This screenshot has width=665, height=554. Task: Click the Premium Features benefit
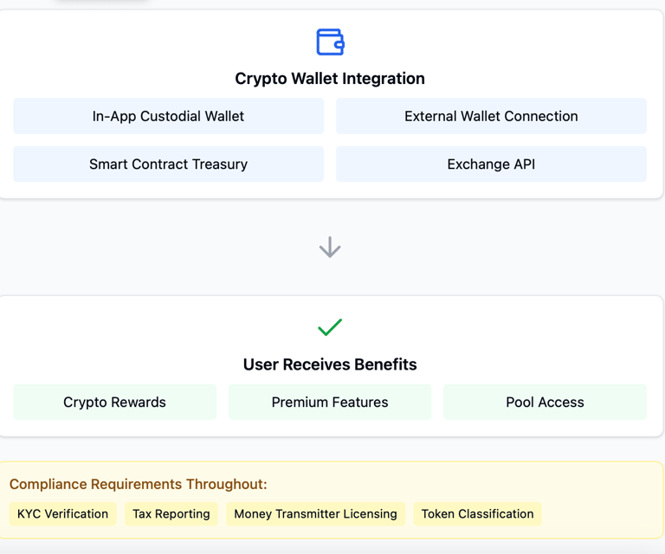330,403
